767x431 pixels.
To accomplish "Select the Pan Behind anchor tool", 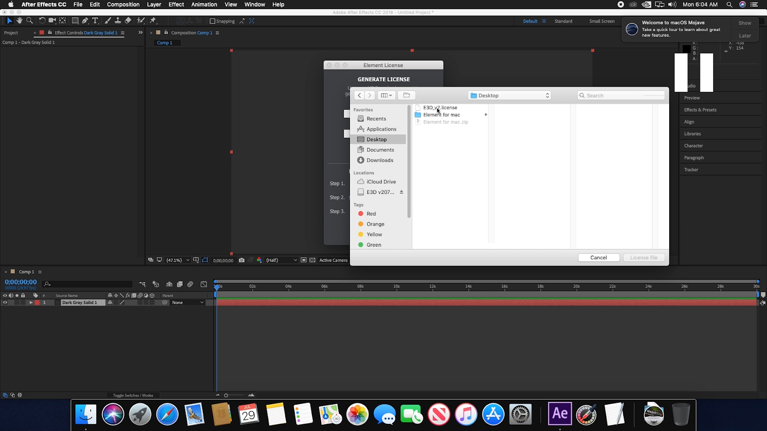I will tap(62, 21).
